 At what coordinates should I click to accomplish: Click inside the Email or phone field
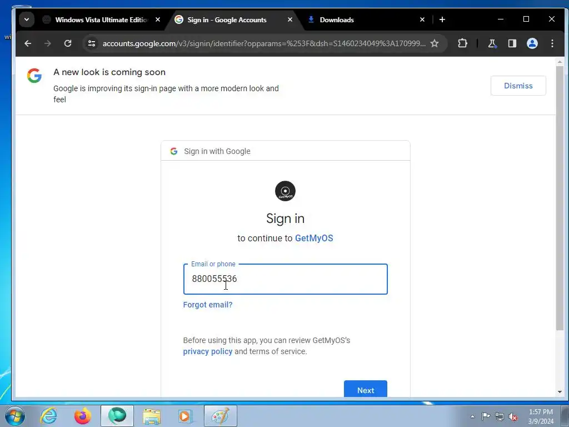pyautogui.click(x=285, y=279)
